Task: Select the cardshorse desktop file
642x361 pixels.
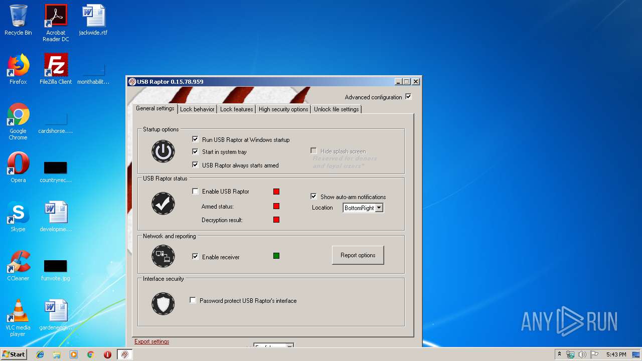Action: [x=56, y=123]
